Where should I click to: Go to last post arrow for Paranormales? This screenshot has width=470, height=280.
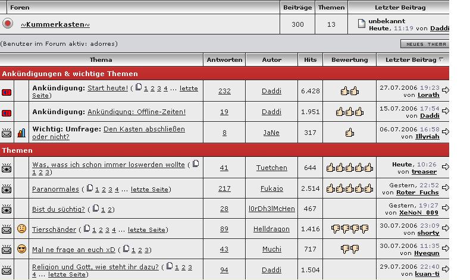click(x=445, y=189)
